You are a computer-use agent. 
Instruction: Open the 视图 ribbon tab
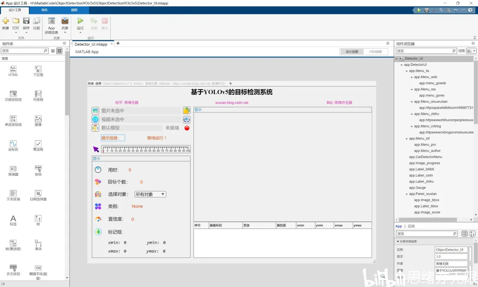pos(74,10)
